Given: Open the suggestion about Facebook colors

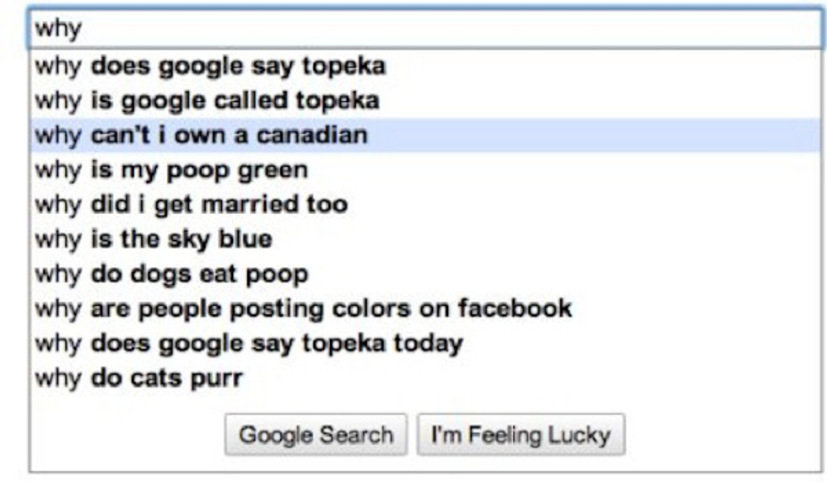Looking at the screenshot, I should 303,308.
